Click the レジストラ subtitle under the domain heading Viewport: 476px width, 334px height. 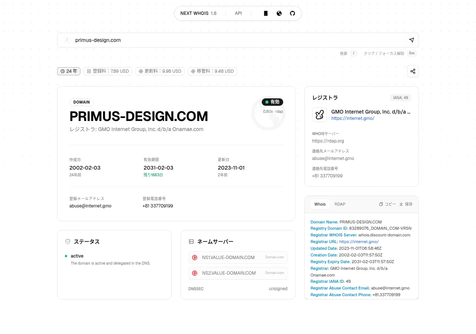coord(136,129)
